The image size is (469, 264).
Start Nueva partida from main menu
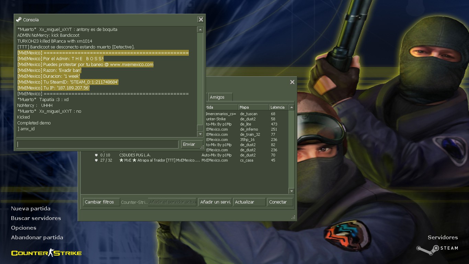click(31, 209)
